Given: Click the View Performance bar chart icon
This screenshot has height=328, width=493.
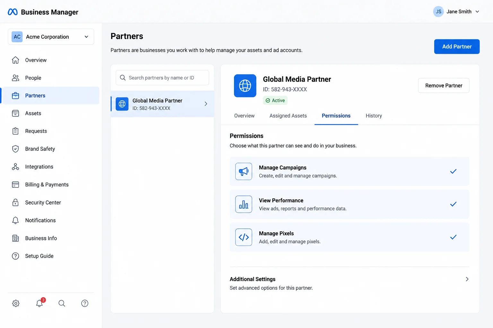Looking at the screenshot, I should point(244,204).
